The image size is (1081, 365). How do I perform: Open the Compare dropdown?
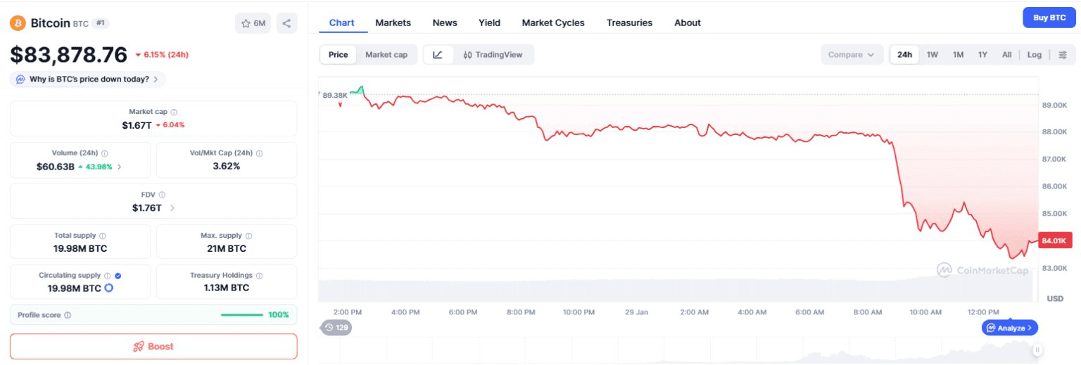[x=852, y=55]
